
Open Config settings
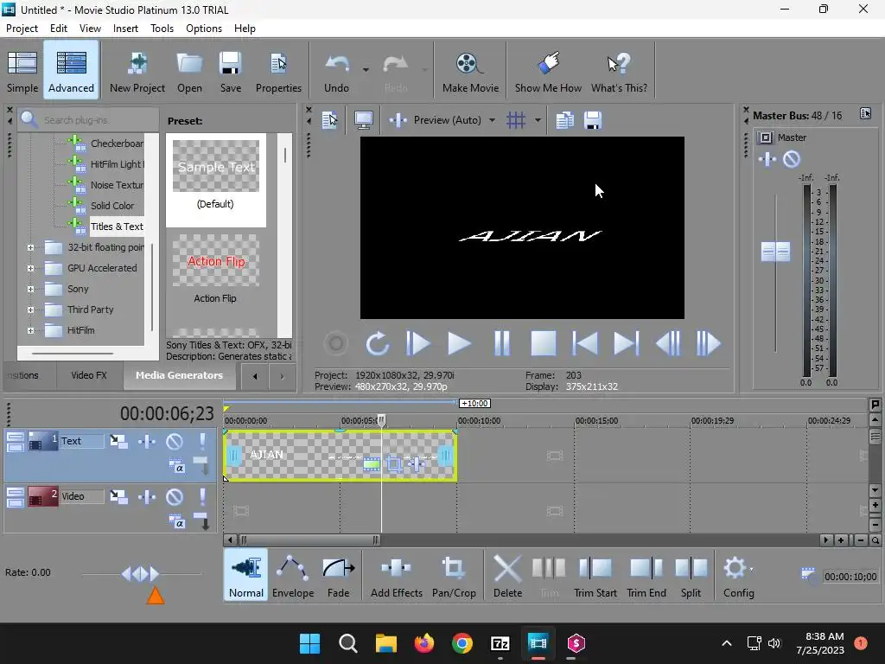pyautogui.click(x=738, y=576)
